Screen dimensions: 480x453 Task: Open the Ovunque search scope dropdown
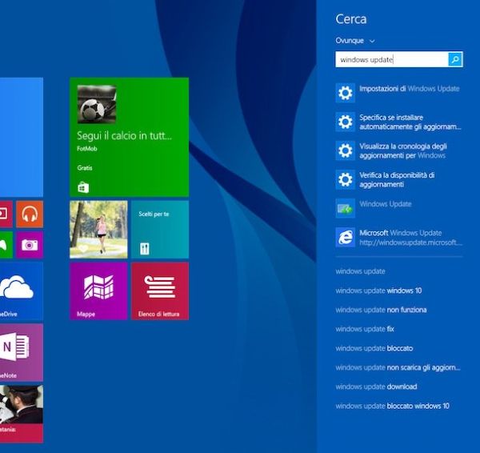point(354,41)
